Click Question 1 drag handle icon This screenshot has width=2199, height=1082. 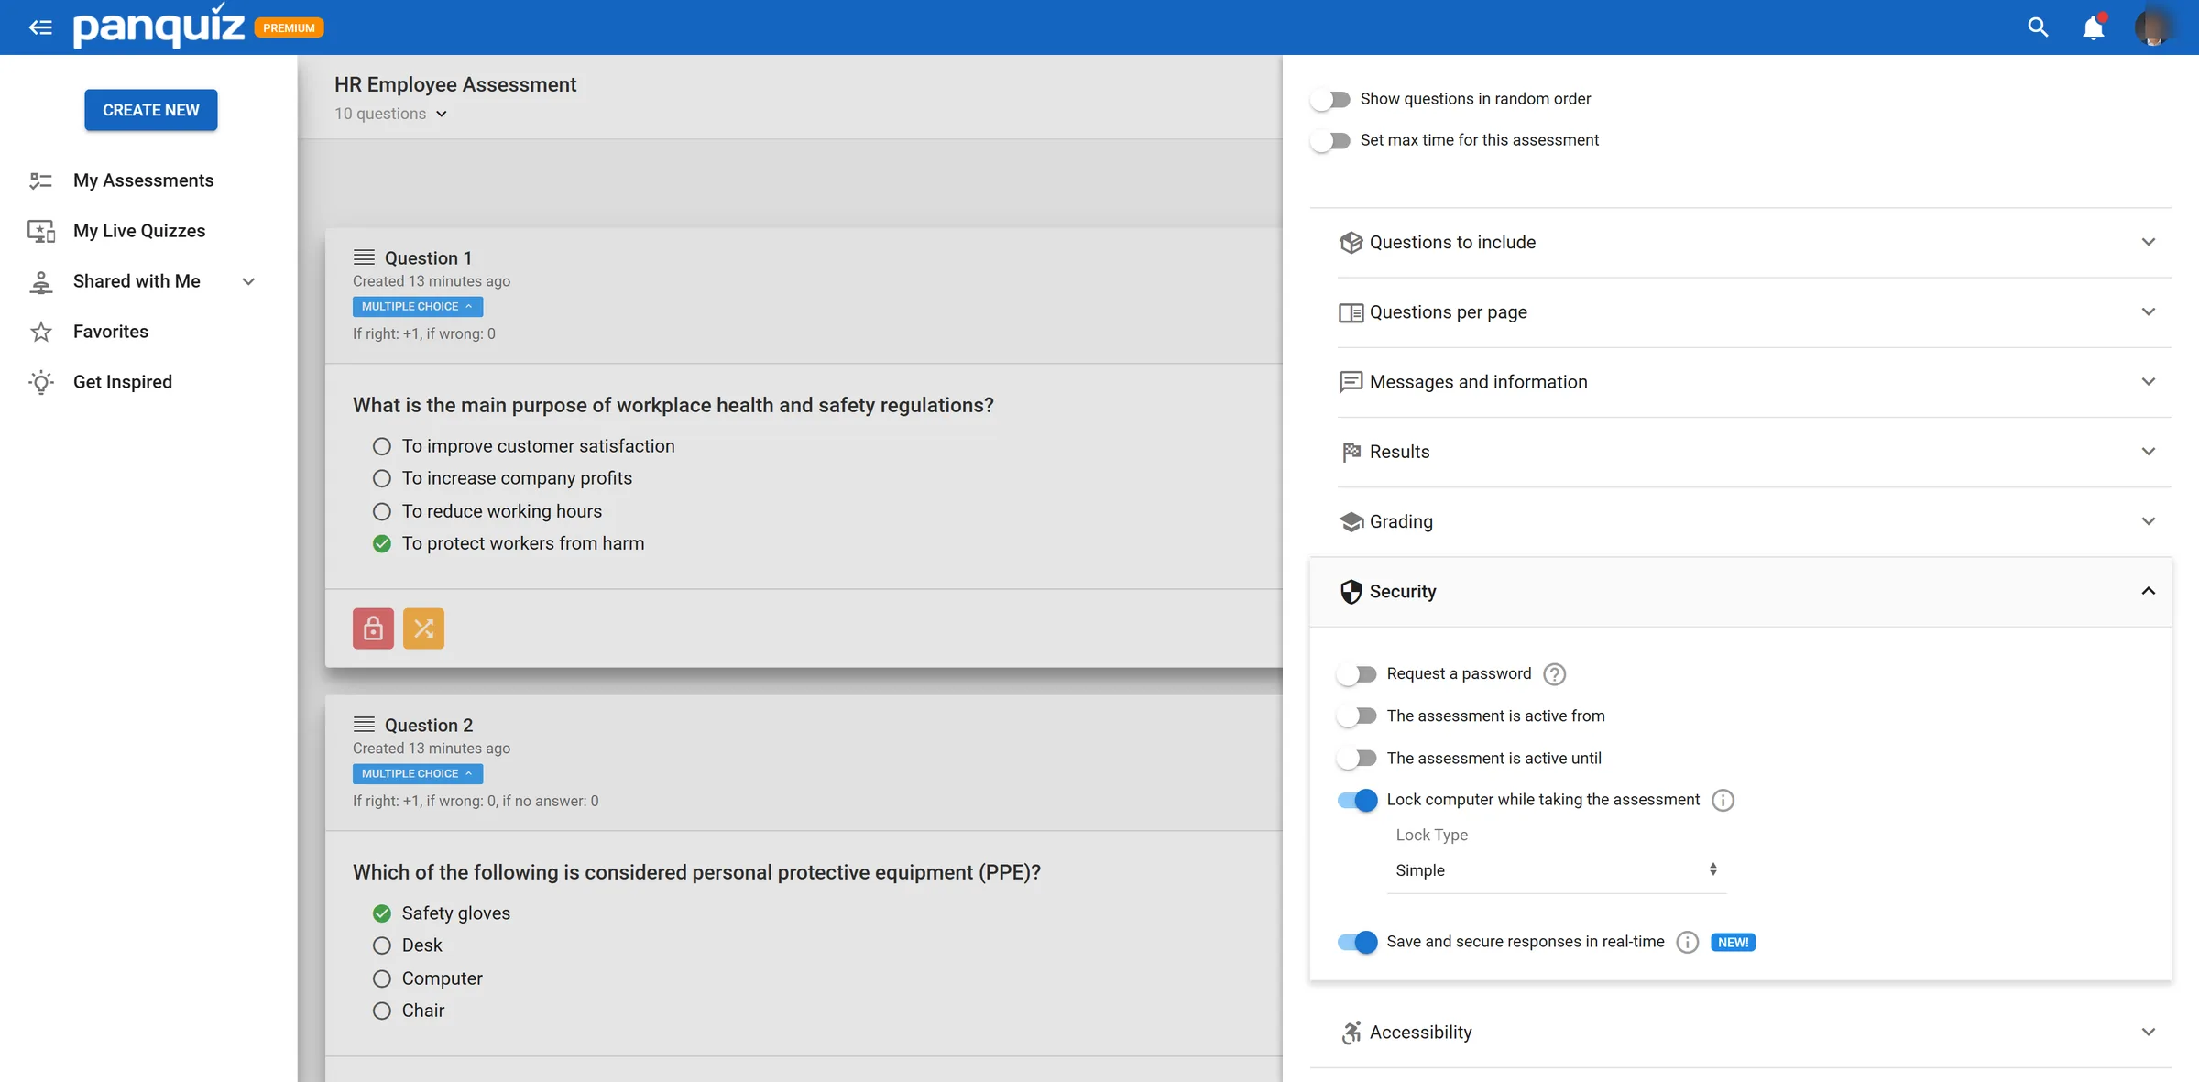coord(364,257)
